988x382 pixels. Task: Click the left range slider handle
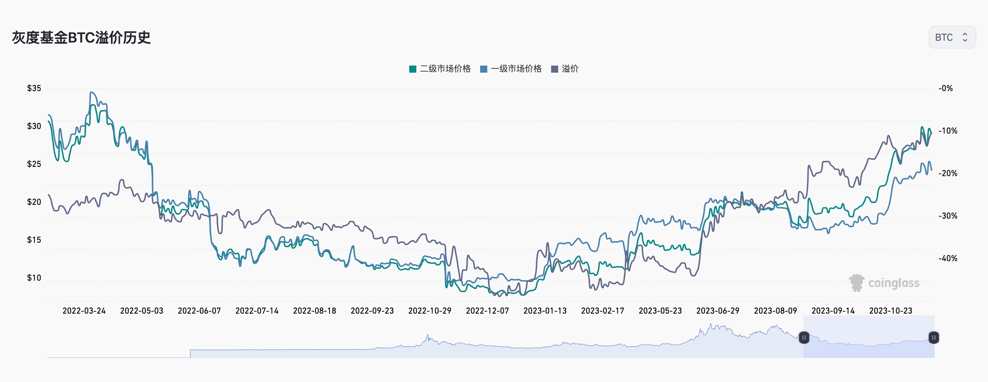(804, 338)
